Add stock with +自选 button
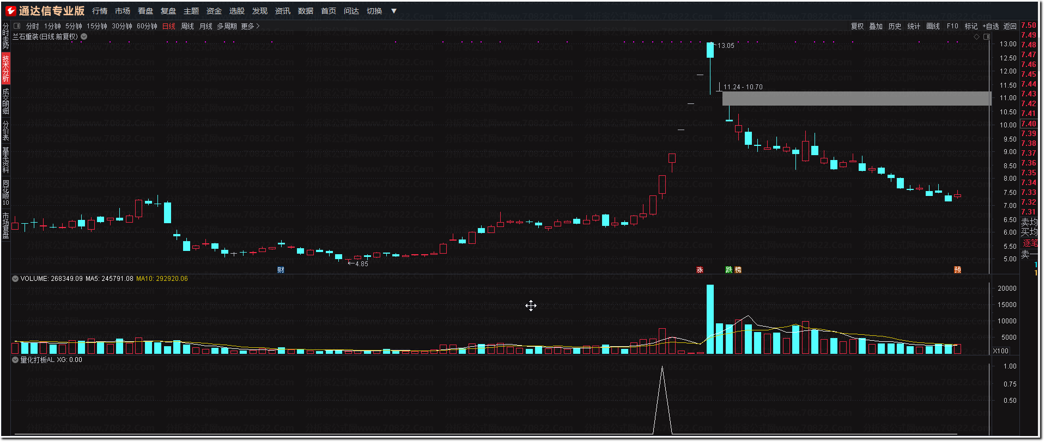 [991, 26]
